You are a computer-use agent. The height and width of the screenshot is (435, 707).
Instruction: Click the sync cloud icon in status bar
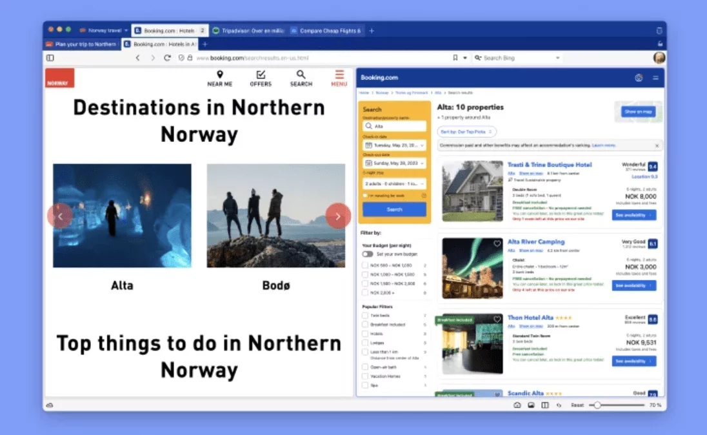pos(50,405)
